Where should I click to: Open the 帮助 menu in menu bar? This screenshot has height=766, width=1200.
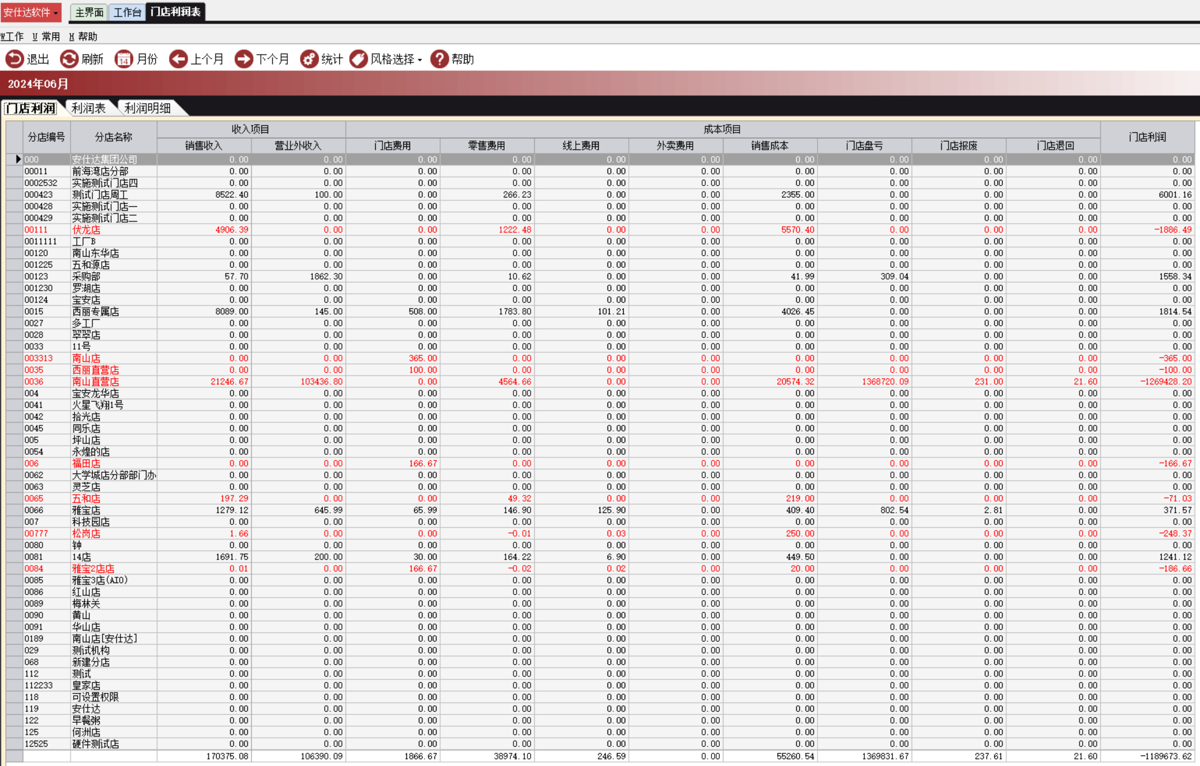click(83, 37)
